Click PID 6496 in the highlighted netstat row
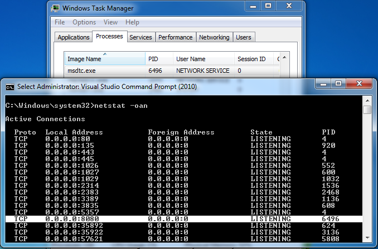This screenshot has width=378, height=249. coord(331,219)
